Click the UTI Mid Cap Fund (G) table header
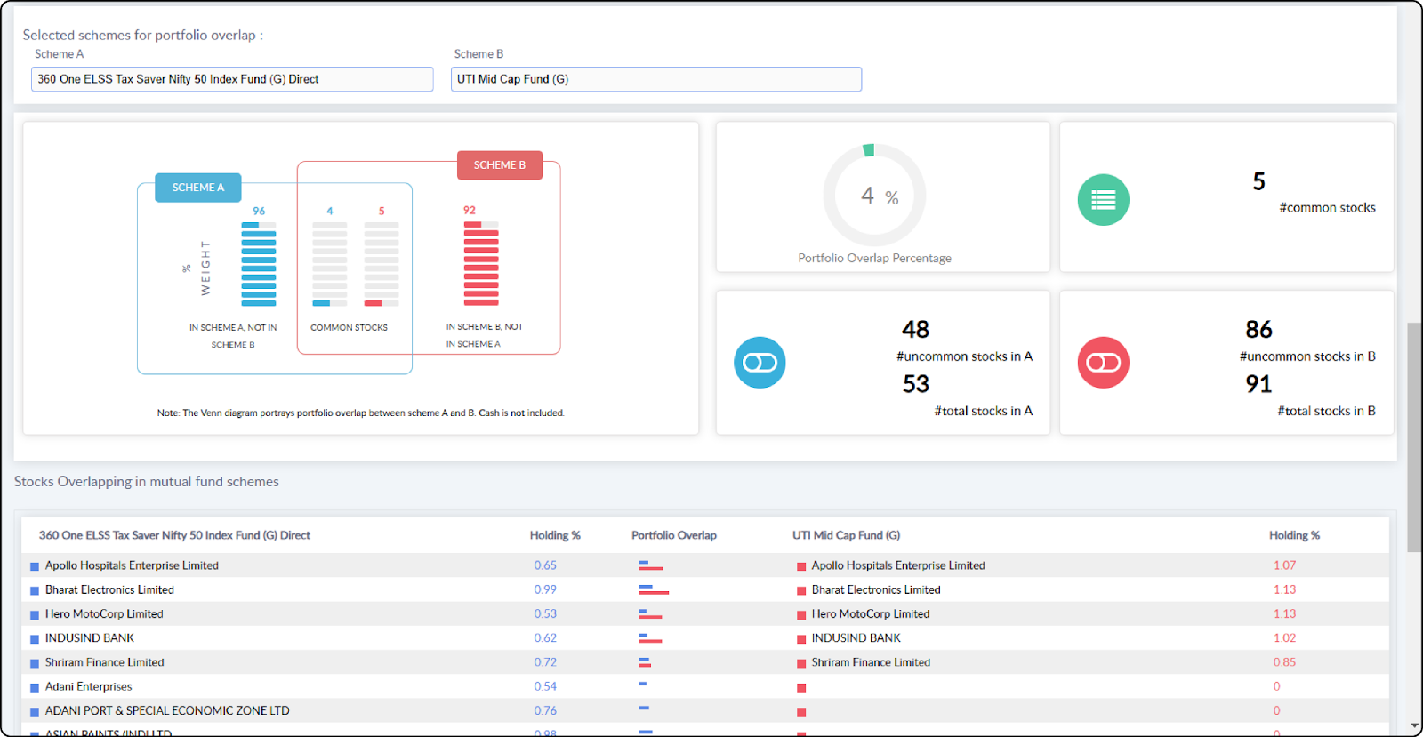The width and height of the screenshot is (1423, 737). pos(847,535)
